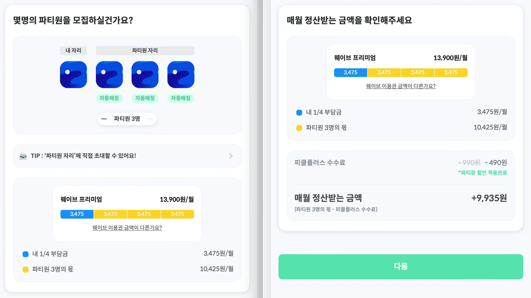Expand the TIP banner chevron
531x298 pixels.
(231, 156)
